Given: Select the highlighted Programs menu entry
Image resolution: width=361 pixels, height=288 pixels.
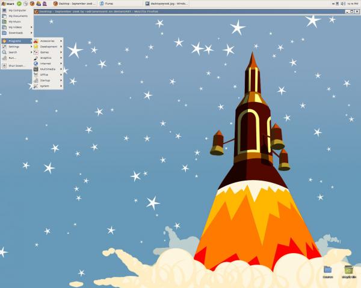Looking at the screenshot, I should pyautogui.click(x=17, y=41).
